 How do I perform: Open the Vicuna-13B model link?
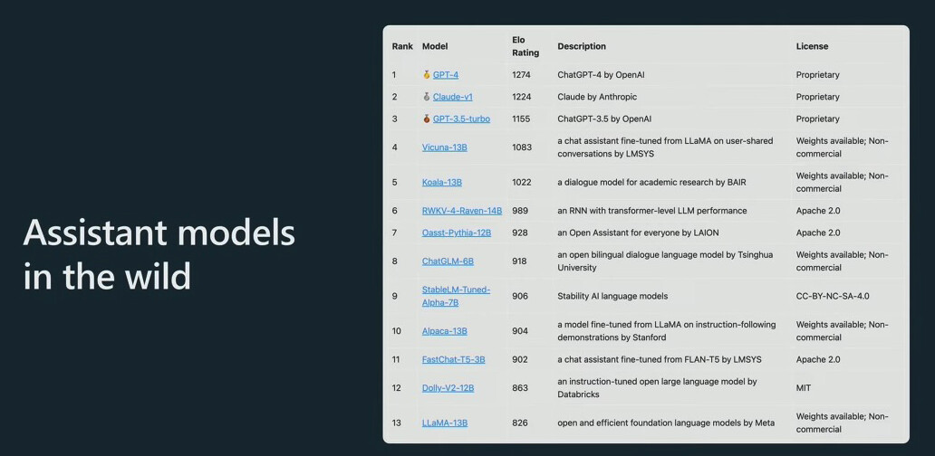point(445,147)
